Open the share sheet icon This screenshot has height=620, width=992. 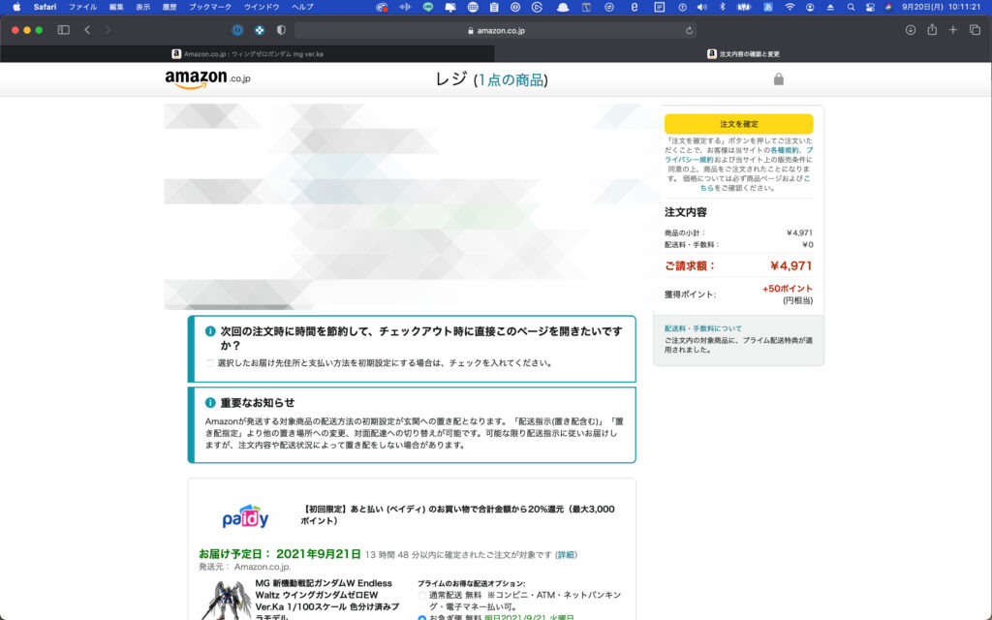[x=932, y=30]
